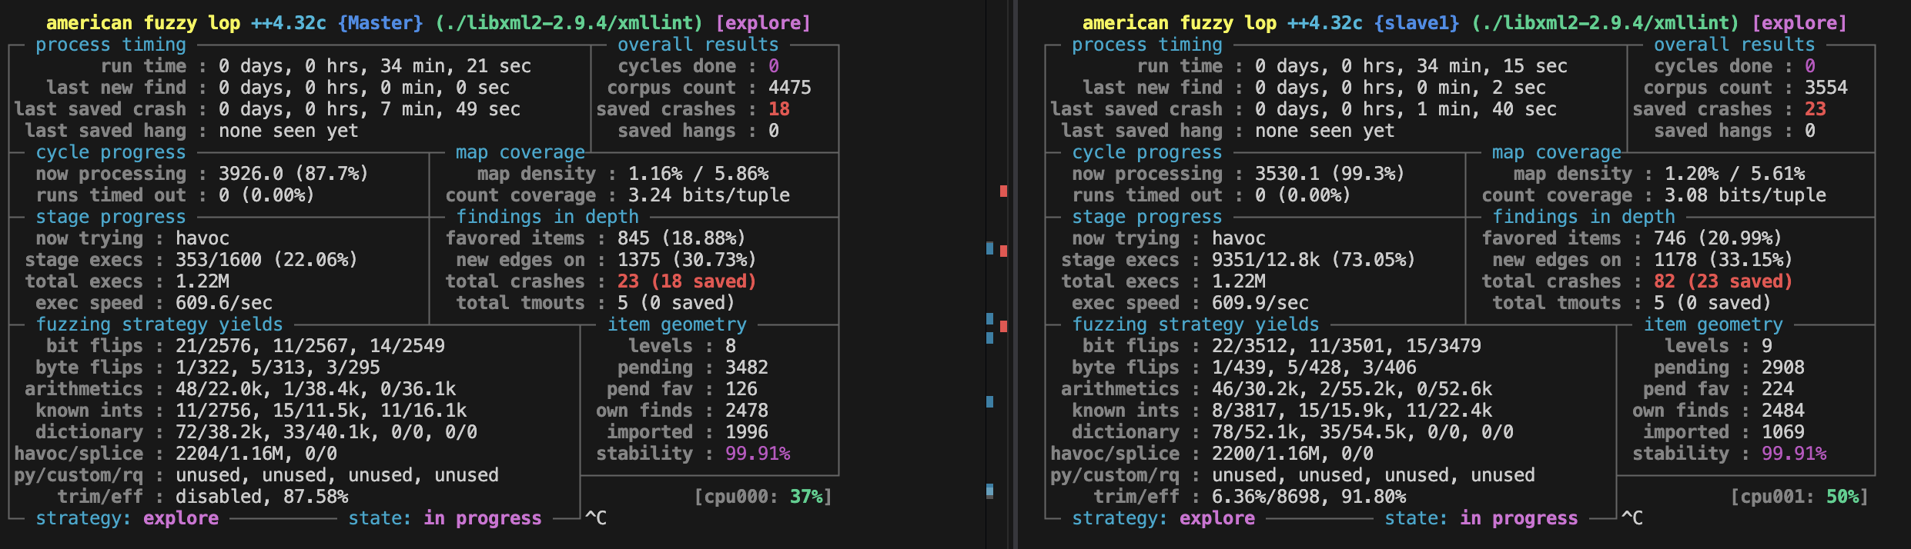Click total crashes 23 (18 saved) text
Image resolution: width=1911 pixels, height=549 pixels.
pos(686,281)
